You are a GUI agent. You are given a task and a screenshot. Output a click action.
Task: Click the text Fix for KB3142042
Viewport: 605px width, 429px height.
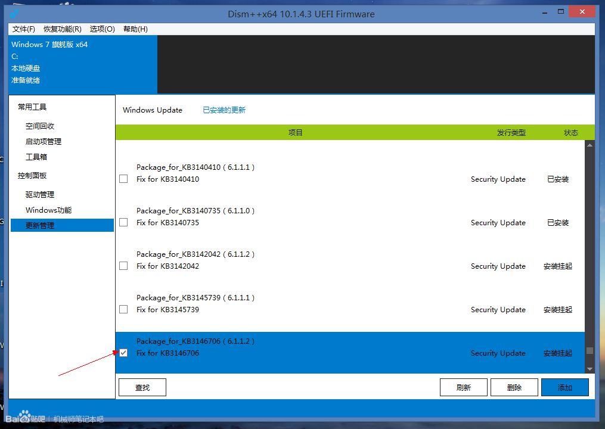168,266
